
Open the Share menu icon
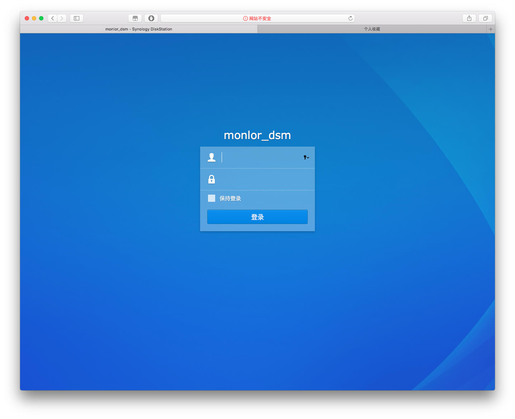pos(469,18)
